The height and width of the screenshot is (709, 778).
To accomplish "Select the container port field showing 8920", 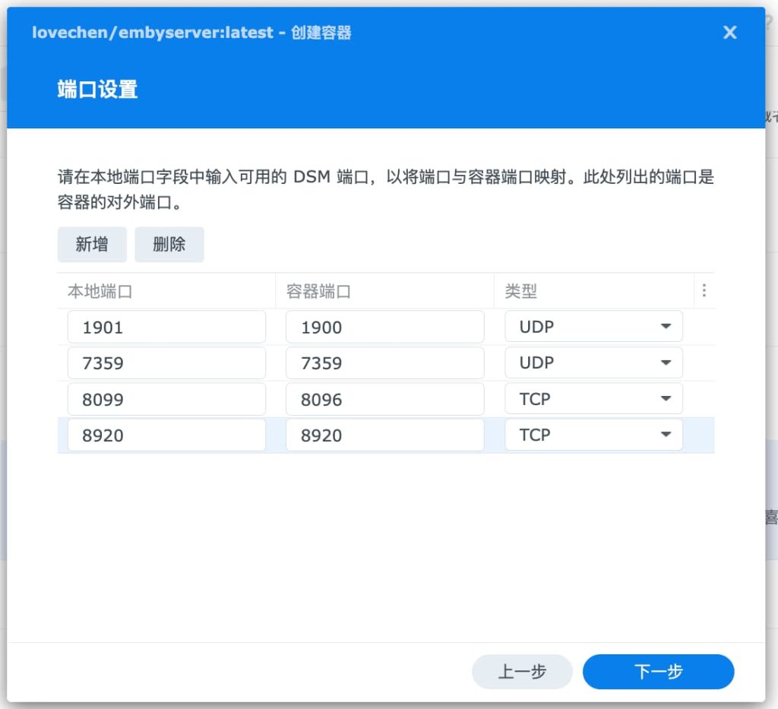I will click(x=384, y=435).
